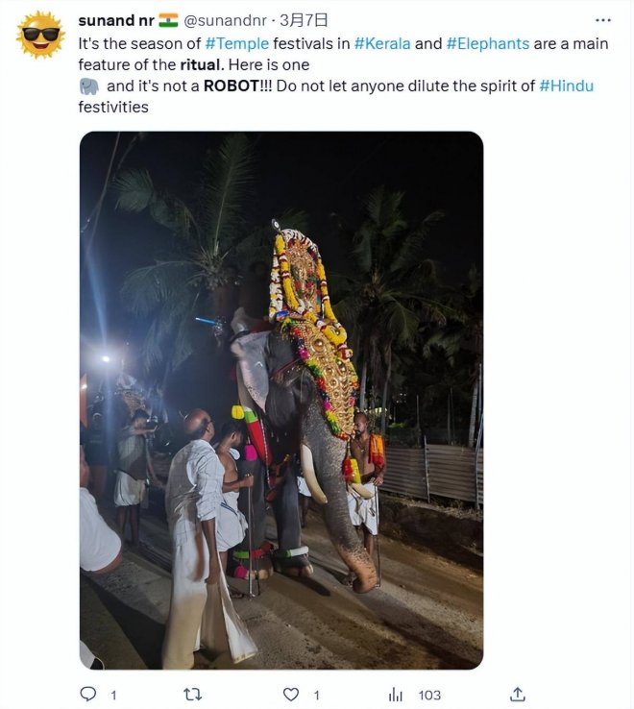Follow the #Kerala hashtag link

(x=382, y=43)
